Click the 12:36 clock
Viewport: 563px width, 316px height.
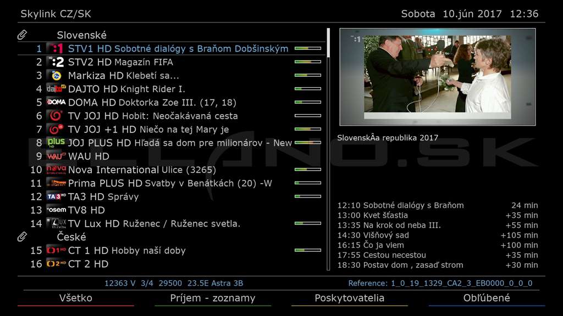[x=524, y=14]
